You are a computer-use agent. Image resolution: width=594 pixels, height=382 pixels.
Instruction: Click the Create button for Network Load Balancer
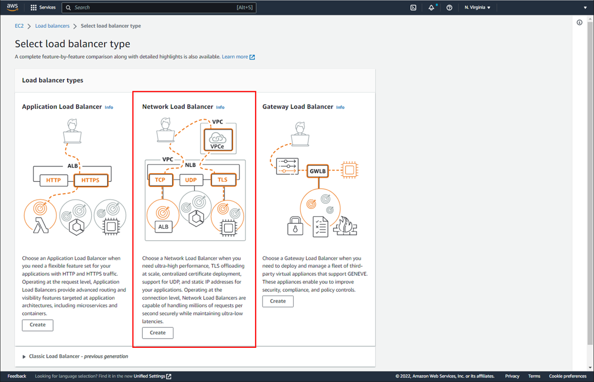tap(157, 333)
